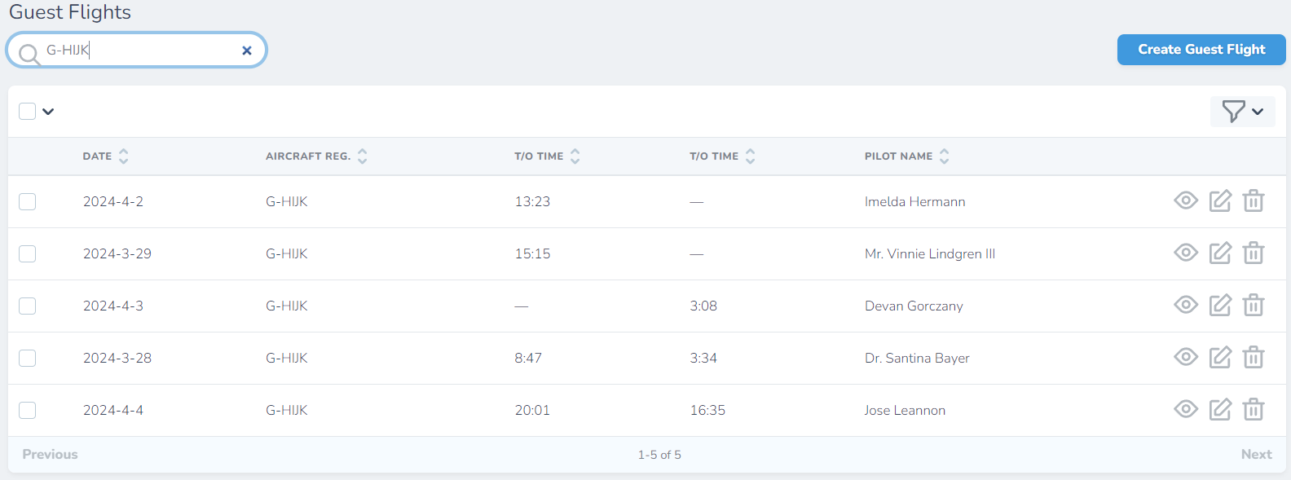View the Imelda Hermann flight details
The height and width of the screenshot is (480, 1291).
(1186, 200)
